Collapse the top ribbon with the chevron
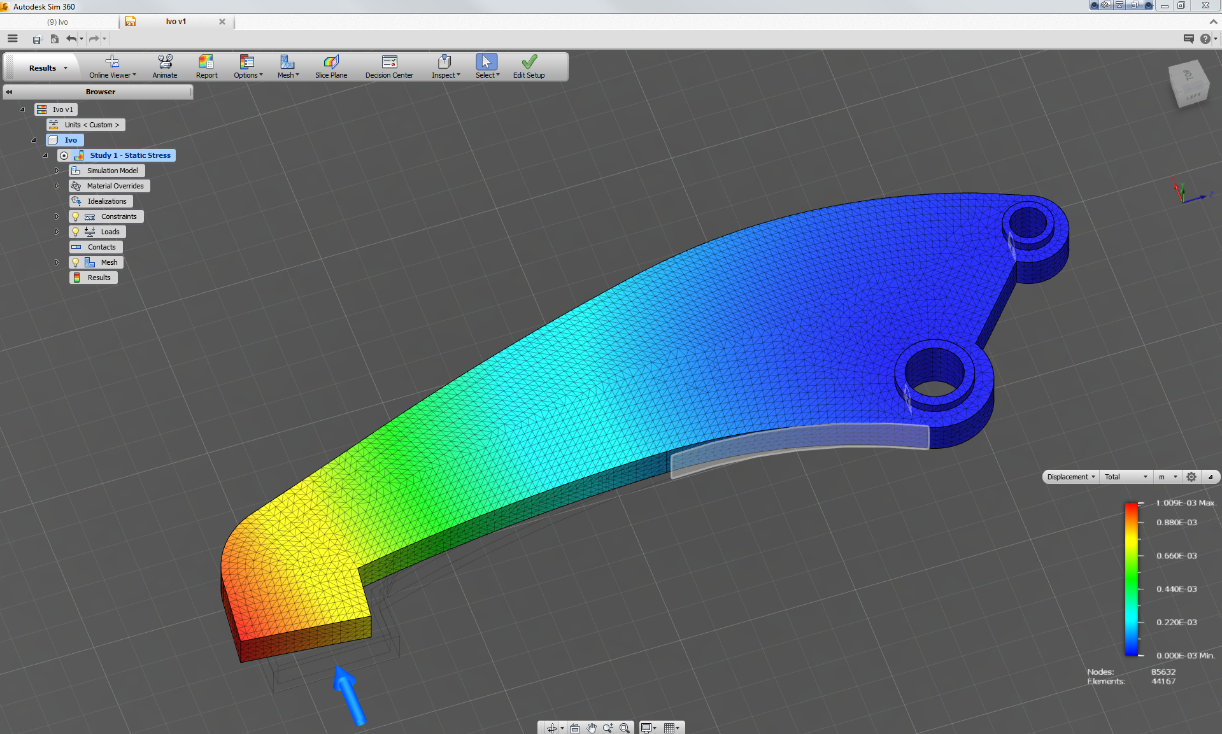Viewport: 1222px width, 734px height. (1213, 22)
